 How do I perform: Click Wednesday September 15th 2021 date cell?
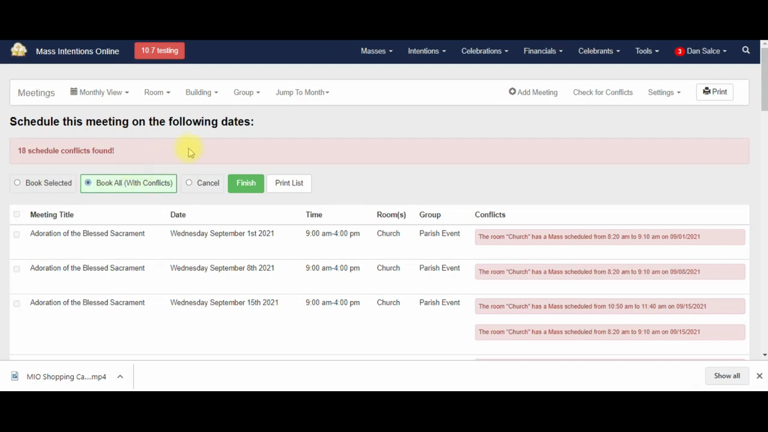[224, 303]
